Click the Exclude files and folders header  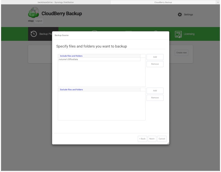click(99, 90)
